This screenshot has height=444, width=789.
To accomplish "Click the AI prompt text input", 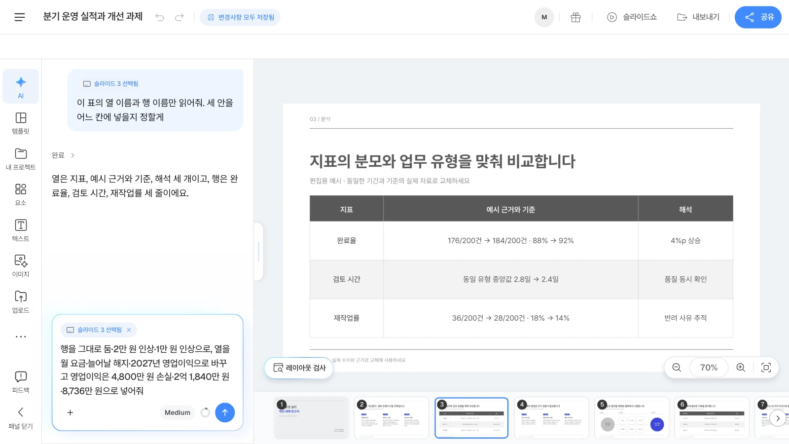I will [x=146, y=370].
